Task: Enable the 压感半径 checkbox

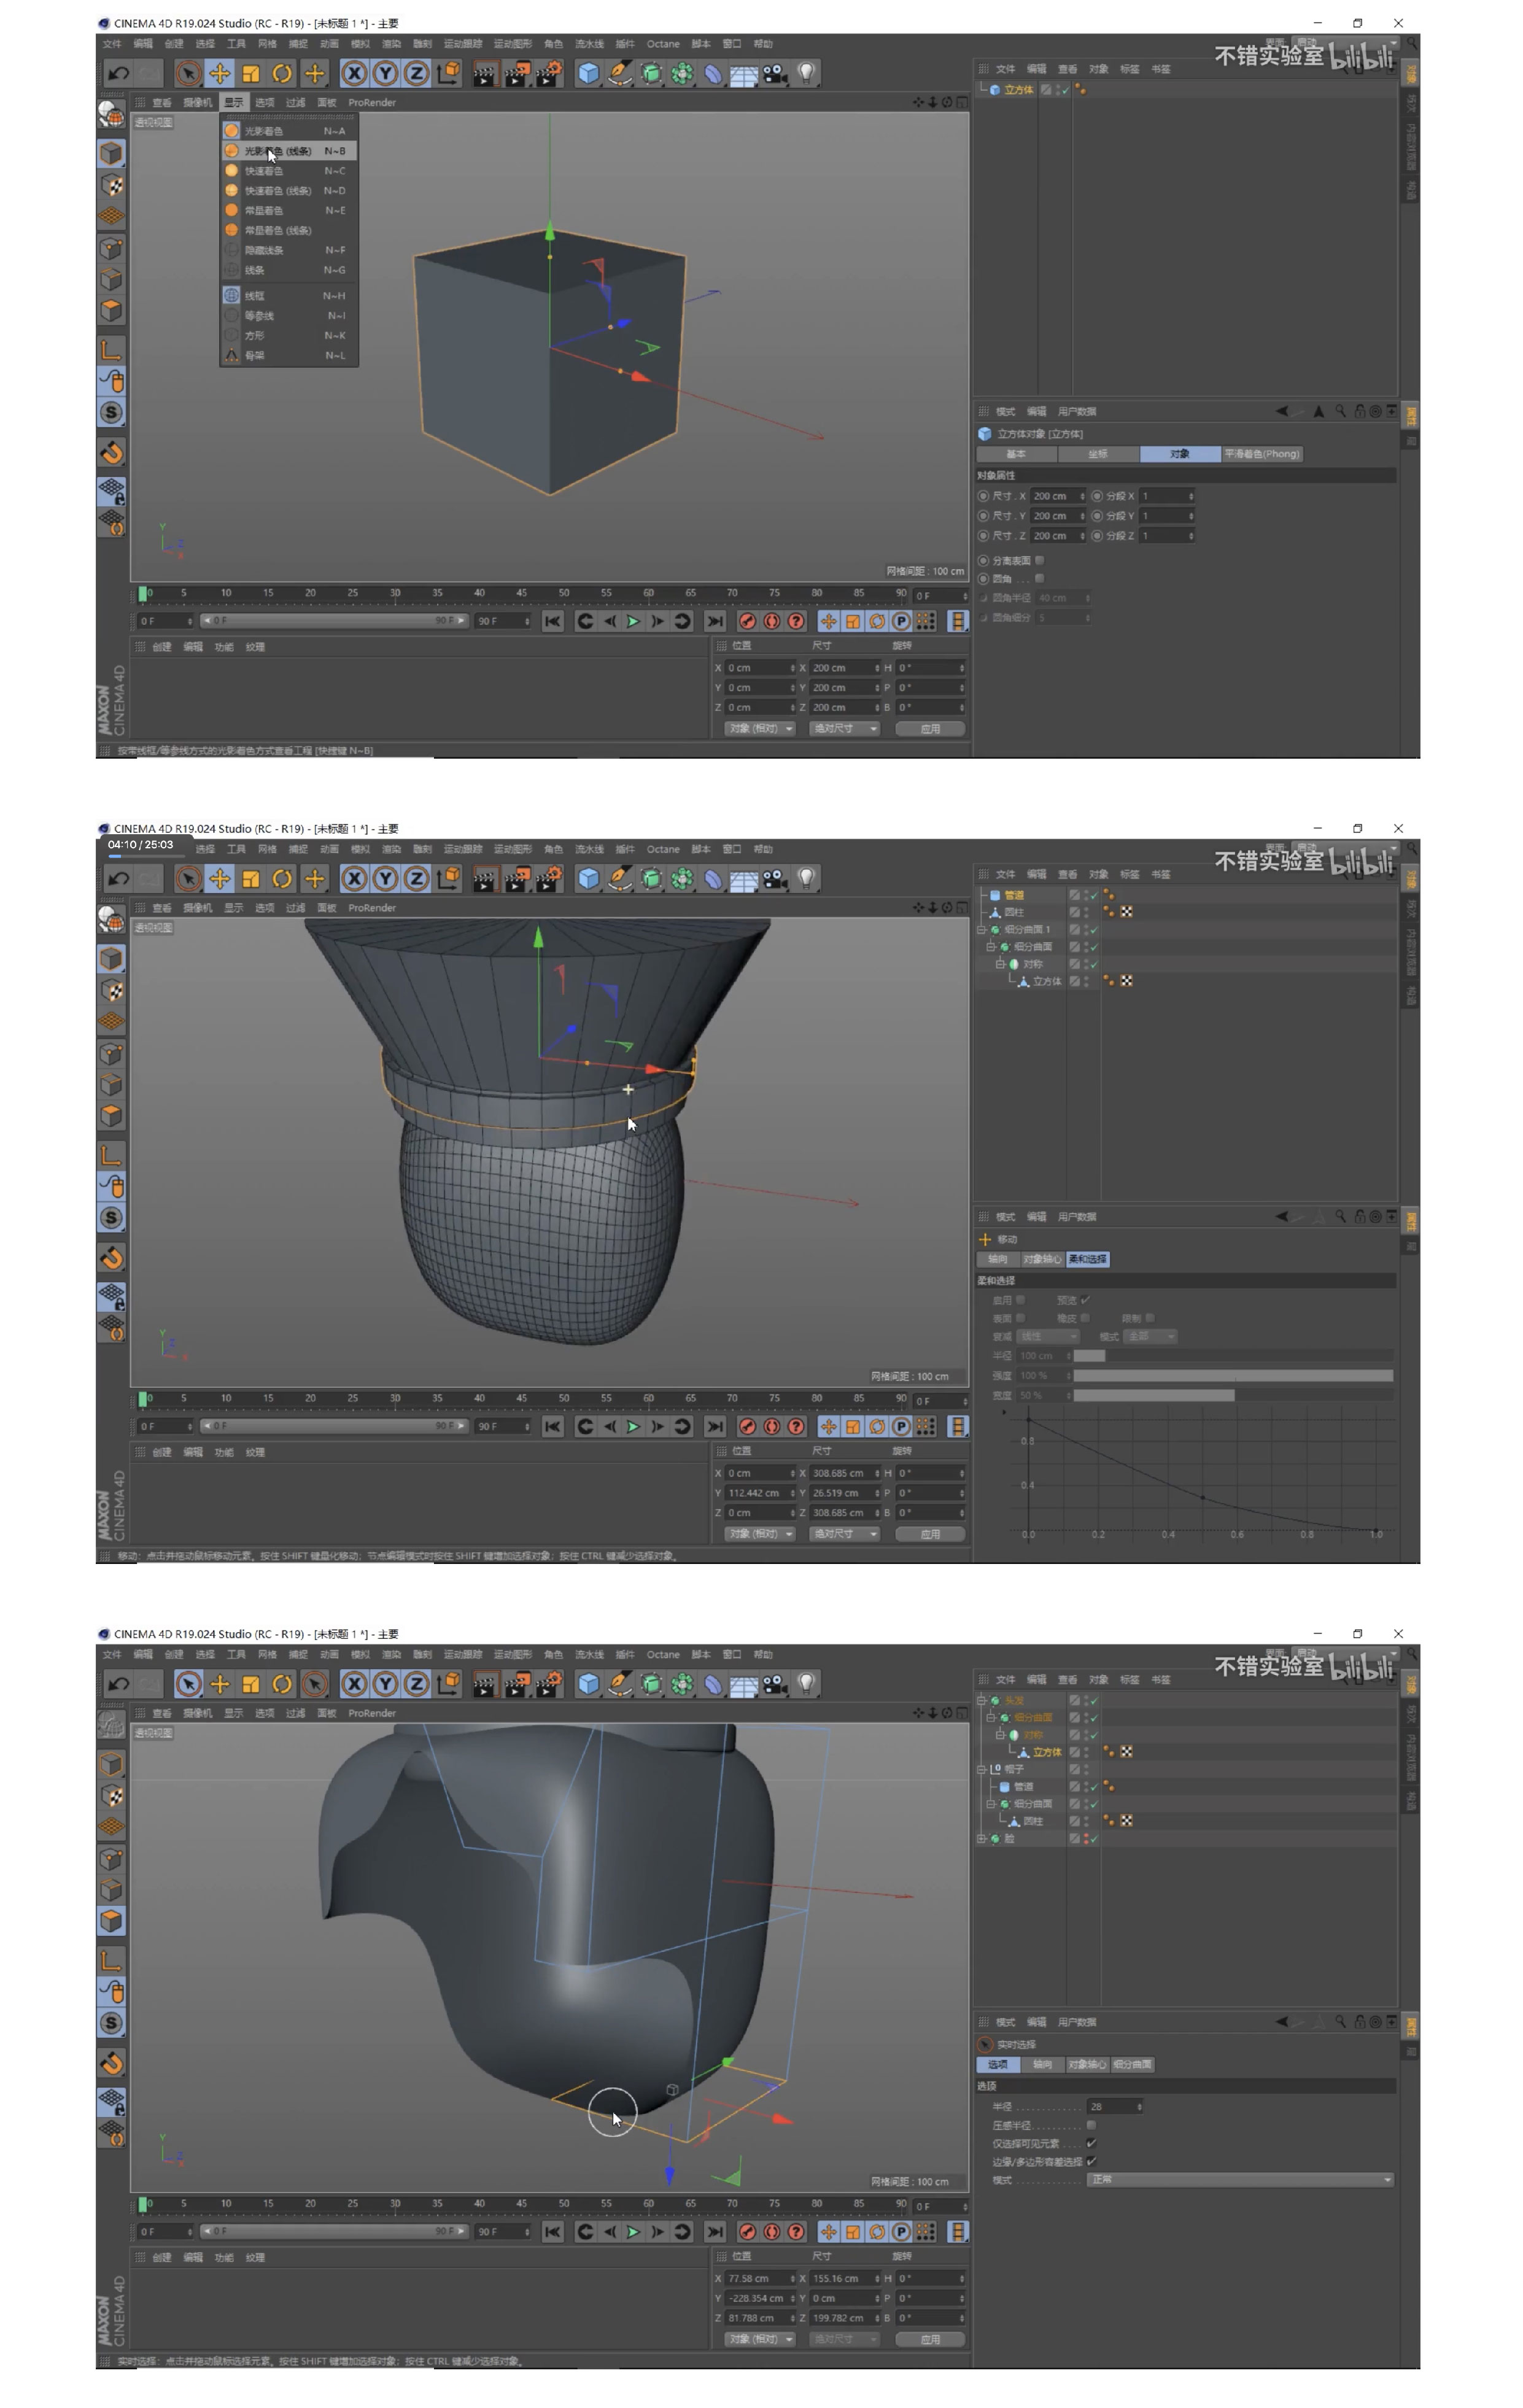Action: tap(1091, 2125)
